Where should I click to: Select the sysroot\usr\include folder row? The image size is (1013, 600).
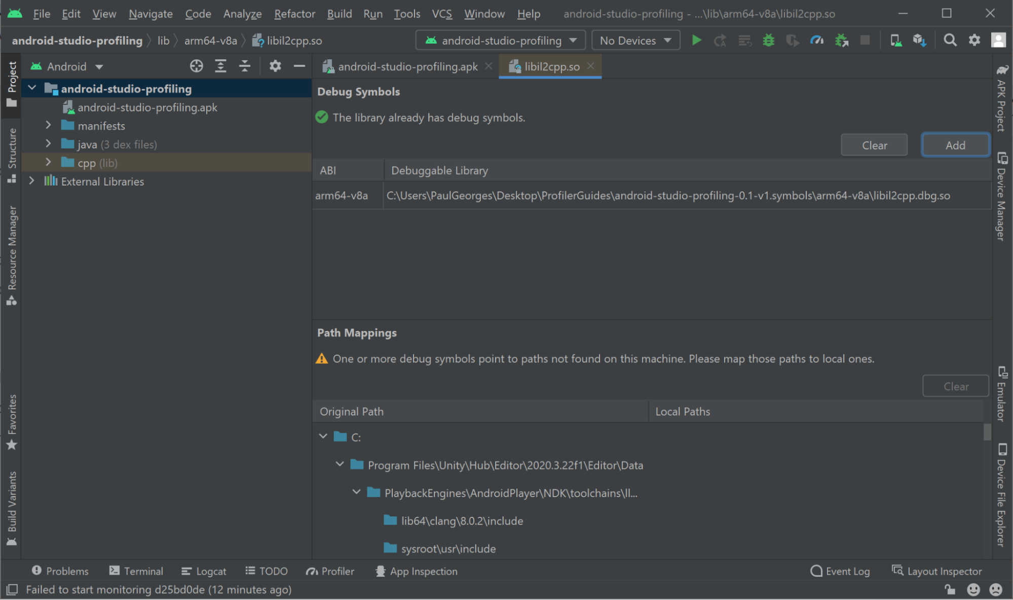tap(448, 549)
